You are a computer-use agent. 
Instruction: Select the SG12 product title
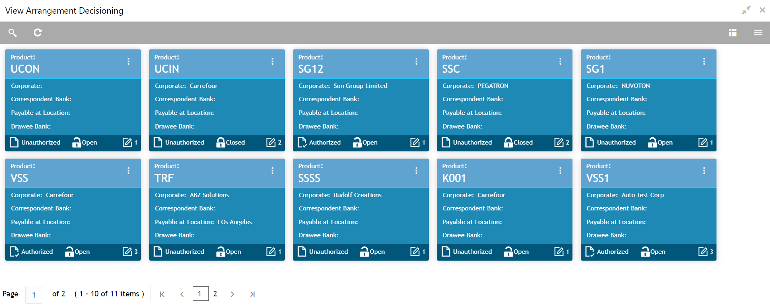coord(311,69)
